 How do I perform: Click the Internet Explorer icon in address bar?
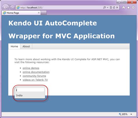click(18, 8)
